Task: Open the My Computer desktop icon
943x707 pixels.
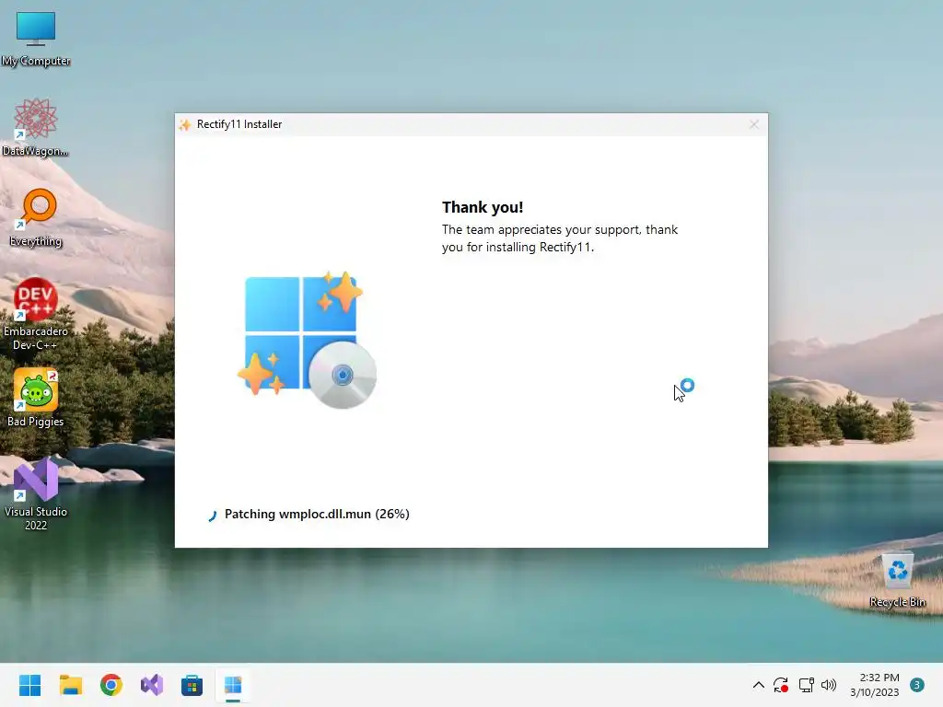Action: point(36,39)
